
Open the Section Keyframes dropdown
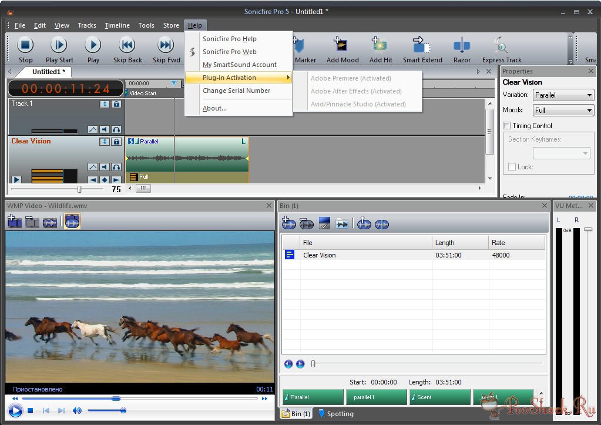click(562, 153)
